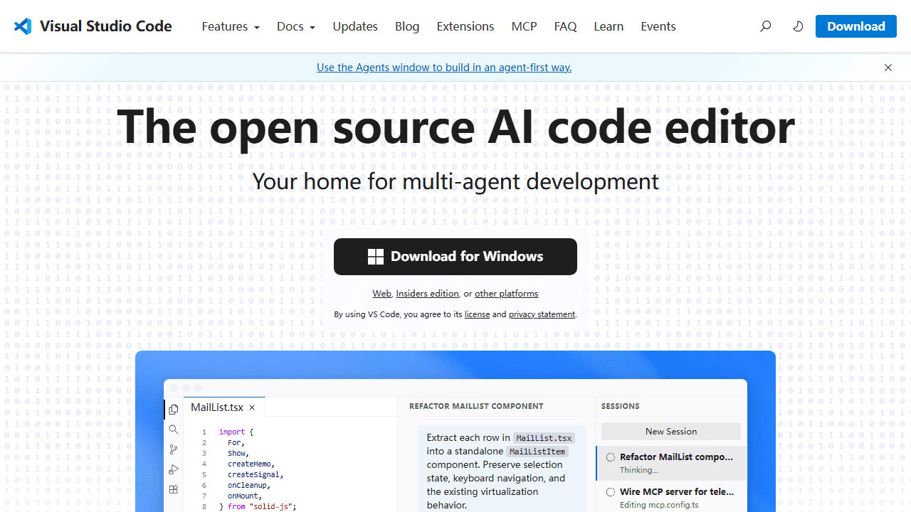
Task: Click the Editing mcp.config.ts status text
Action: pos(659,505)
